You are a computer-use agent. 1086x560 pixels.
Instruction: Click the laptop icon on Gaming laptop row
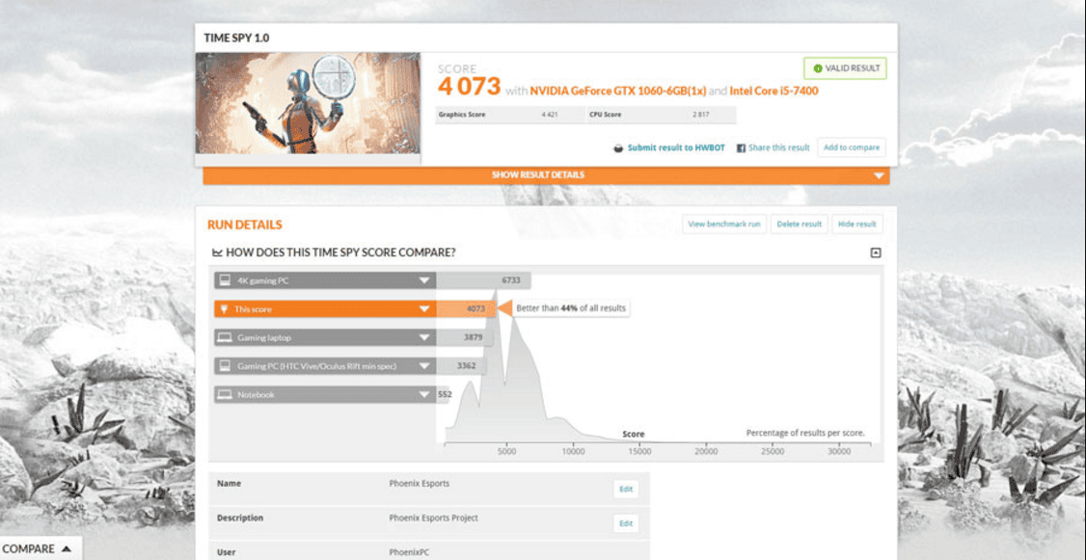pos(225,338)
